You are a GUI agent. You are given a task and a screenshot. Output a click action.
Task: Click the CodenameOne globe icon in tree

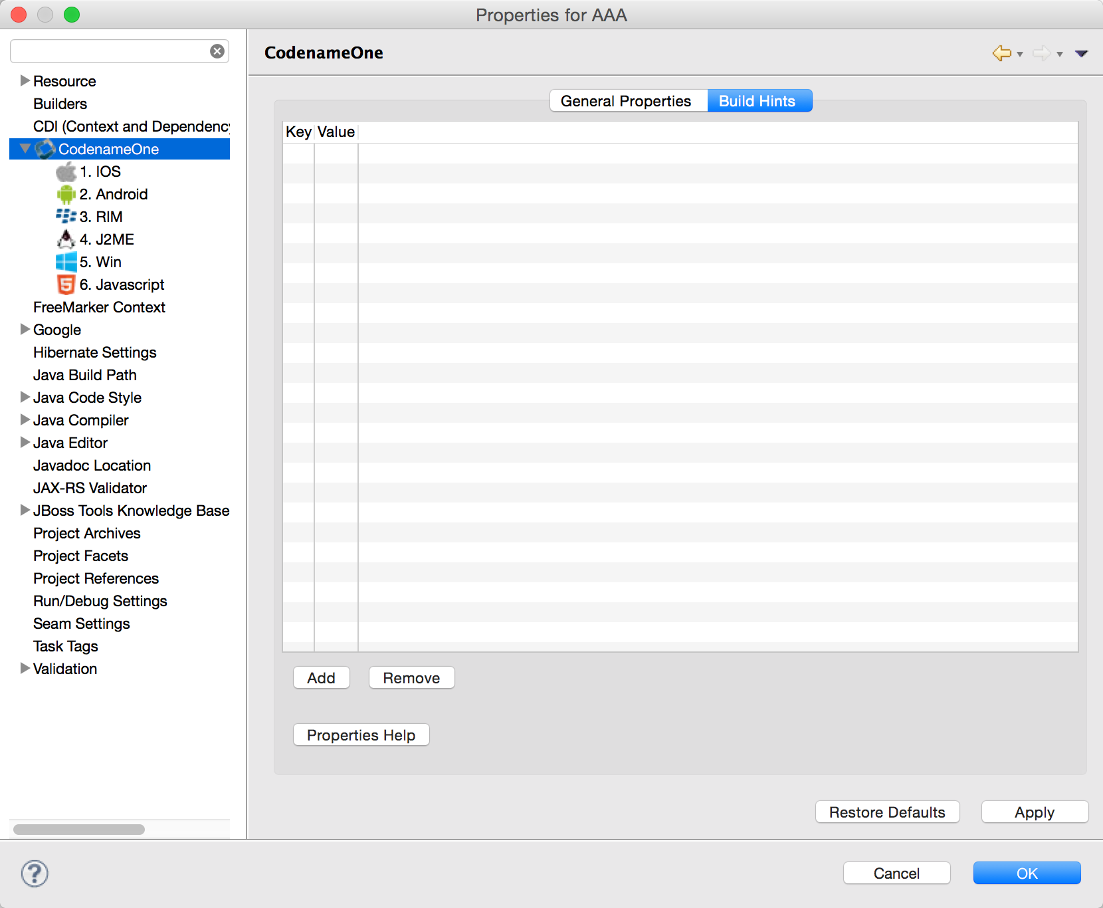45,149
